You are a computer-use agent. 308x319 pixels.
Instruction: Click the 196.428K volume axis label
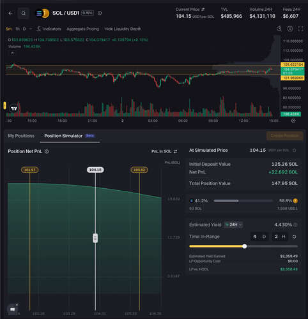point(291,114)
